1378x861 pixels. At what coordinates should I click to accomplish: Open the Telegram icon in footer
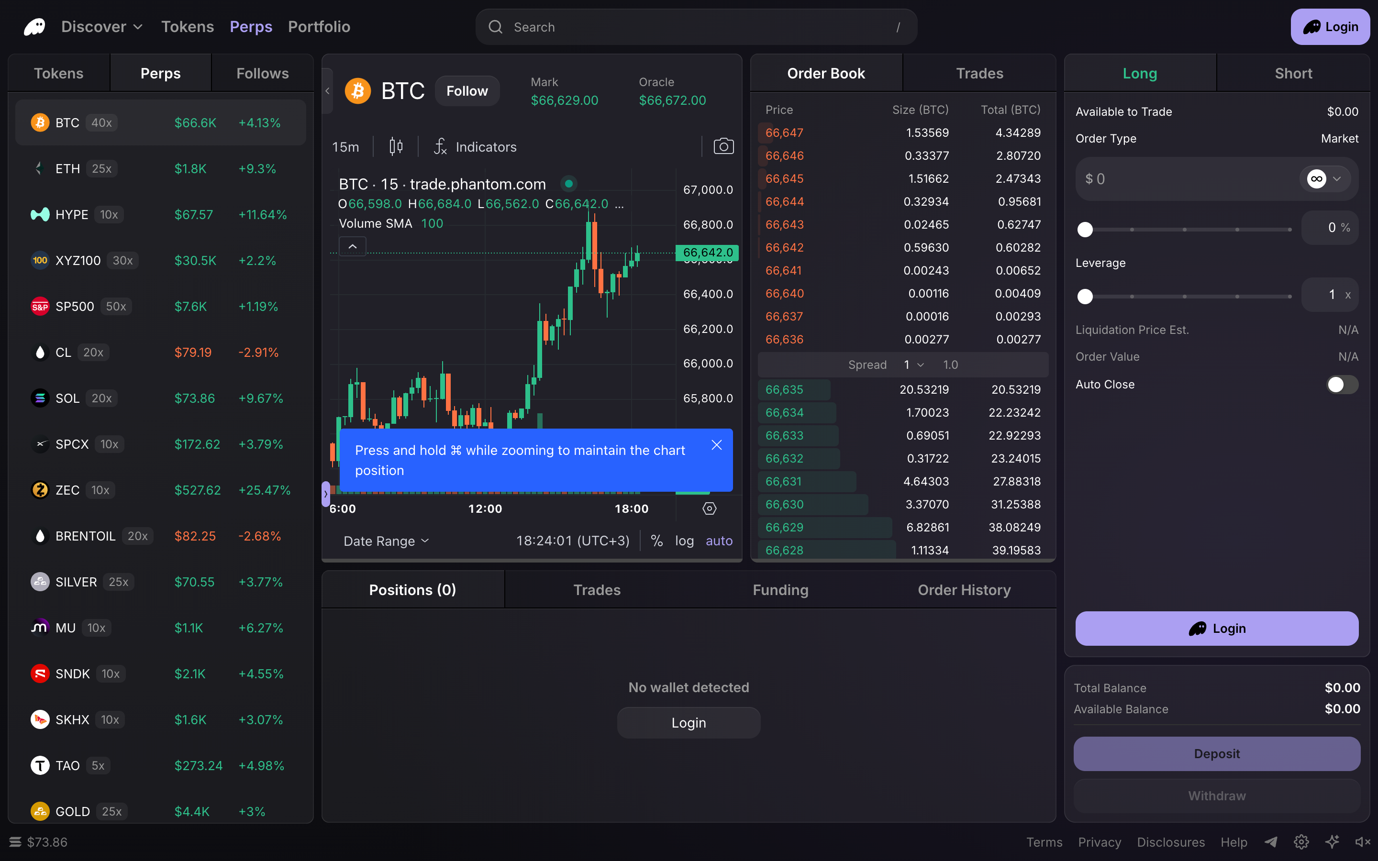[x=1271, y=842]
